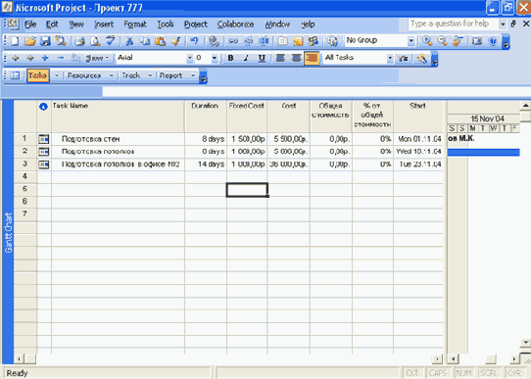Screen dimensions: 531x379
Task: Open the Format menu
Action: click(x=135, y=24)
